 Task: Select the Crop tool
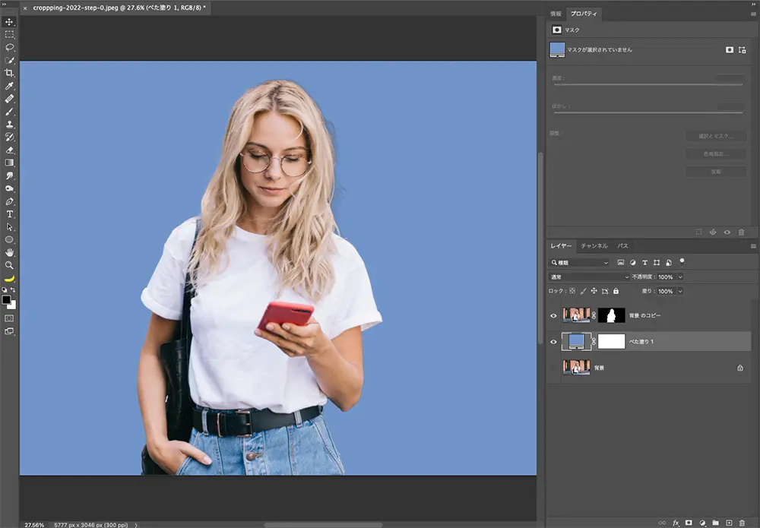[9, 73]
